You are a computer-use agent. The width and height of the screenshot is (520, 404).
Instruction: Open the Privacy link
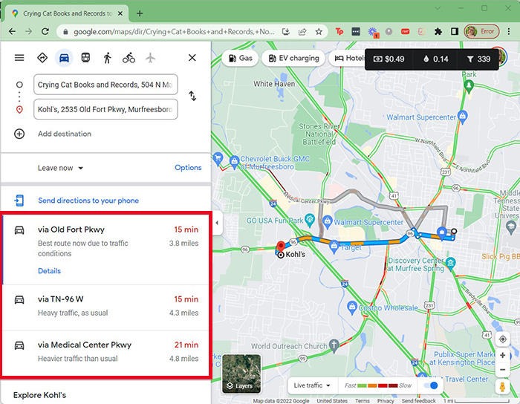point(386,401)
